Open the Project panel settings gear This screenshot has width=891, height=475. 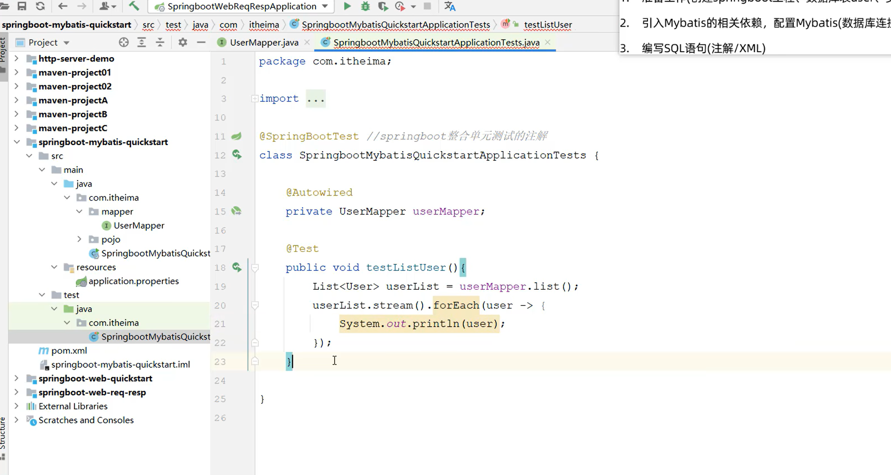[x=182, y=42]
